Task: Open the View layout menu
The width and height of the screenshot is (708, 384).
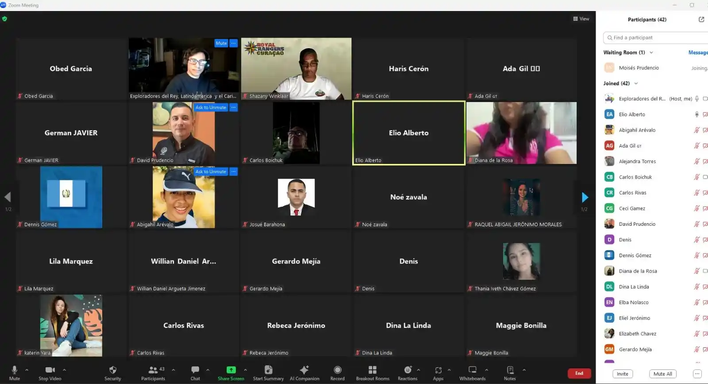Action: [x=581, y=19]
